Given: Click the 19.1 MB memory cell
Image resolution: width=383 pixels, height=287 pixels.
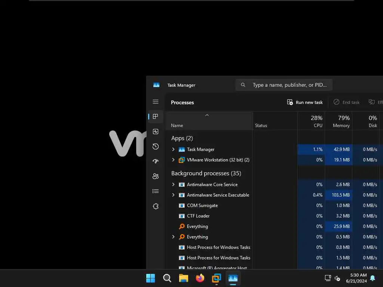Looking at the screenshot, I should pos(338,160).
